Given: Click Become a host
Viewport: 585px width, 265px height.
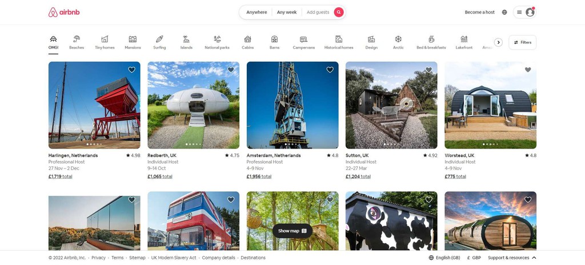Looking at the screenshot, I should 479,13.
